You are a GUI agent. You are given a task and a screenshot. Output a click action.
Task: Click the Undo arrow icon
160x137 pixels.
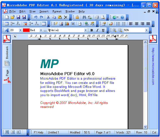(36, 17)
